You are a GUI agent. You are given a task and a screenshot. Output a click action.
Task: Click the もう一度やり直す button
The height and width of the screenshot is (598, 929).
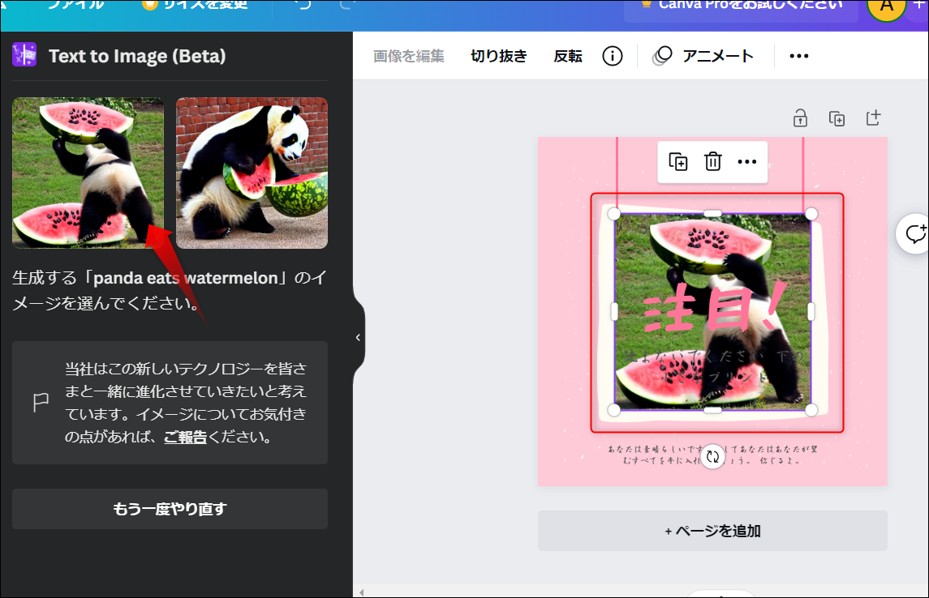170,509
